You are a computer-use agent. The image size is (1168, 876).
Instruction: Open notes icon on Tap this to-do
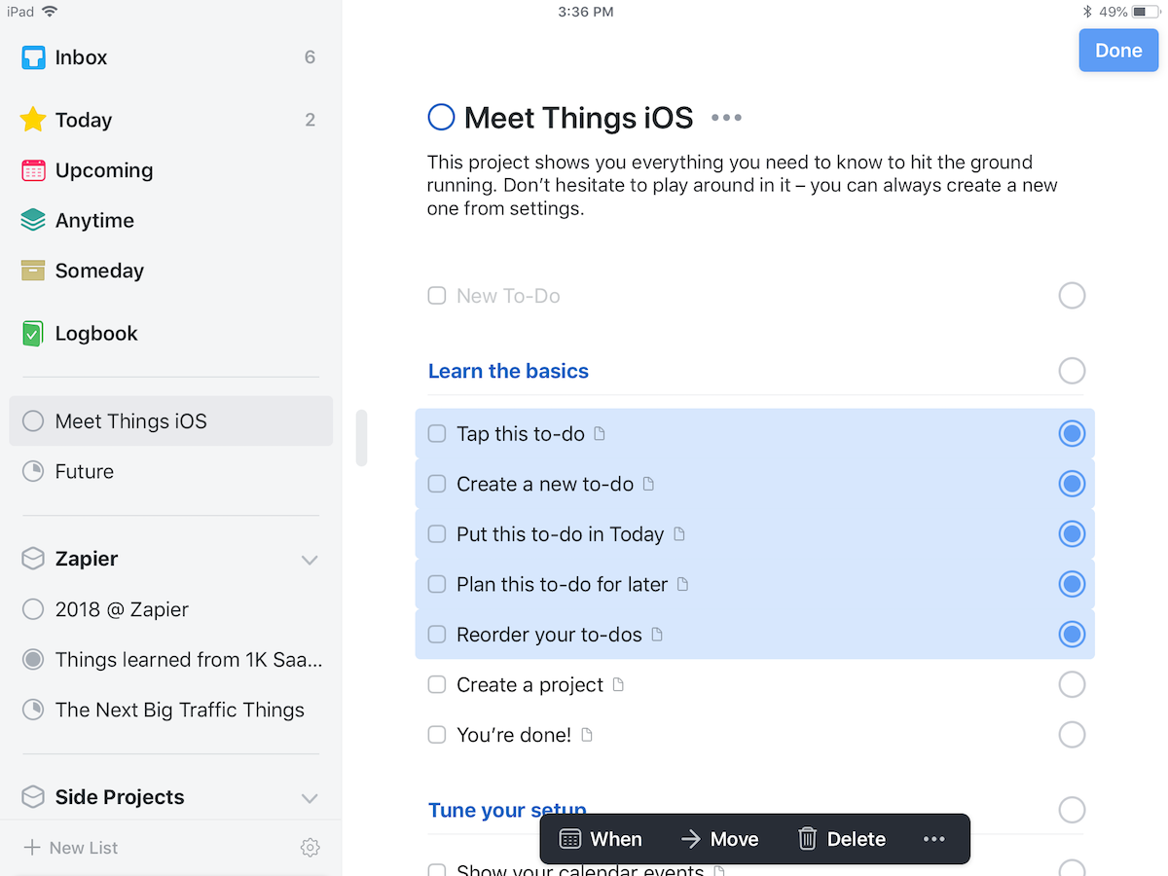coord(600,433)
